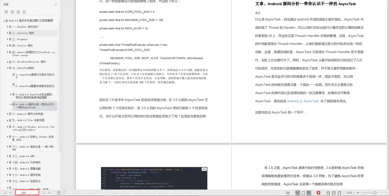Click heading Android 源码分析一带你认识不一样的 AsyncTask
The width and height of the screenshot is (389, 196).
305,4
